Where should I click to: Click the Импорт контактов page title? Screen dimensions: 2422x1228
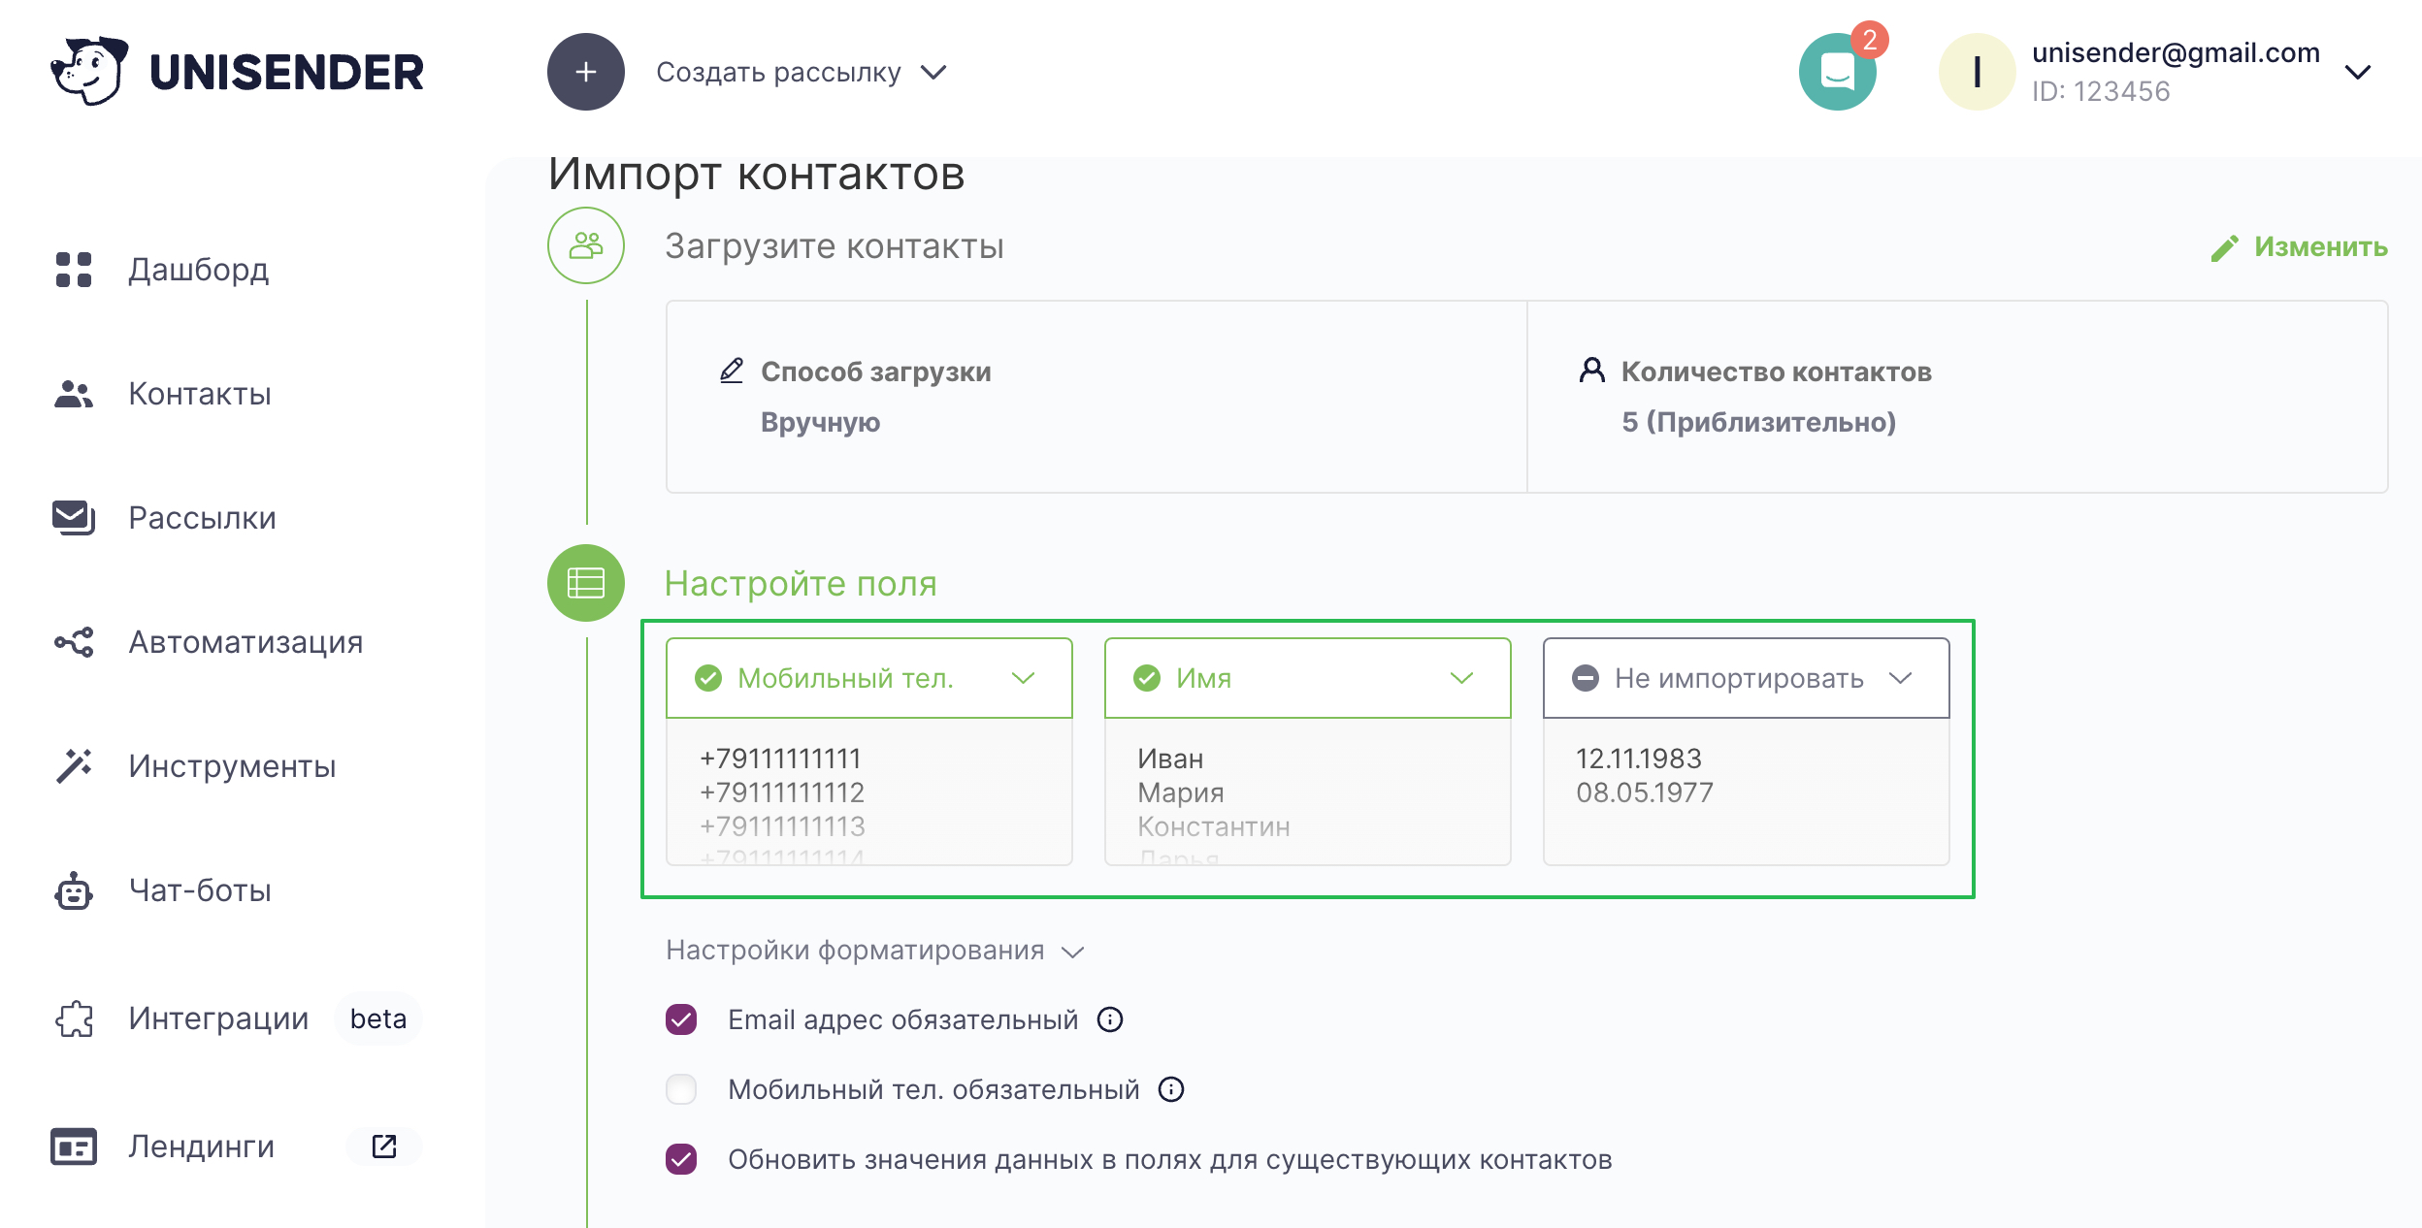pyautogui.click(x=756, y=175)
